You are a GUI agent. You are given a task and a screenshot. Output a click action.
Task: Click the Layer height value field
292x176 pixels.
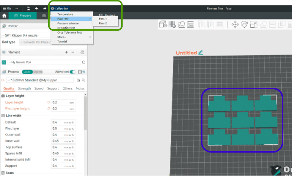point(63,102)
